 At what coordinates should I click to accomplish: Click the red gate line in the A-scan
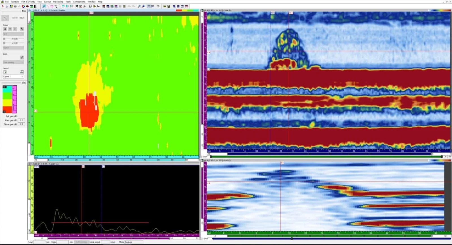(100, 223)
